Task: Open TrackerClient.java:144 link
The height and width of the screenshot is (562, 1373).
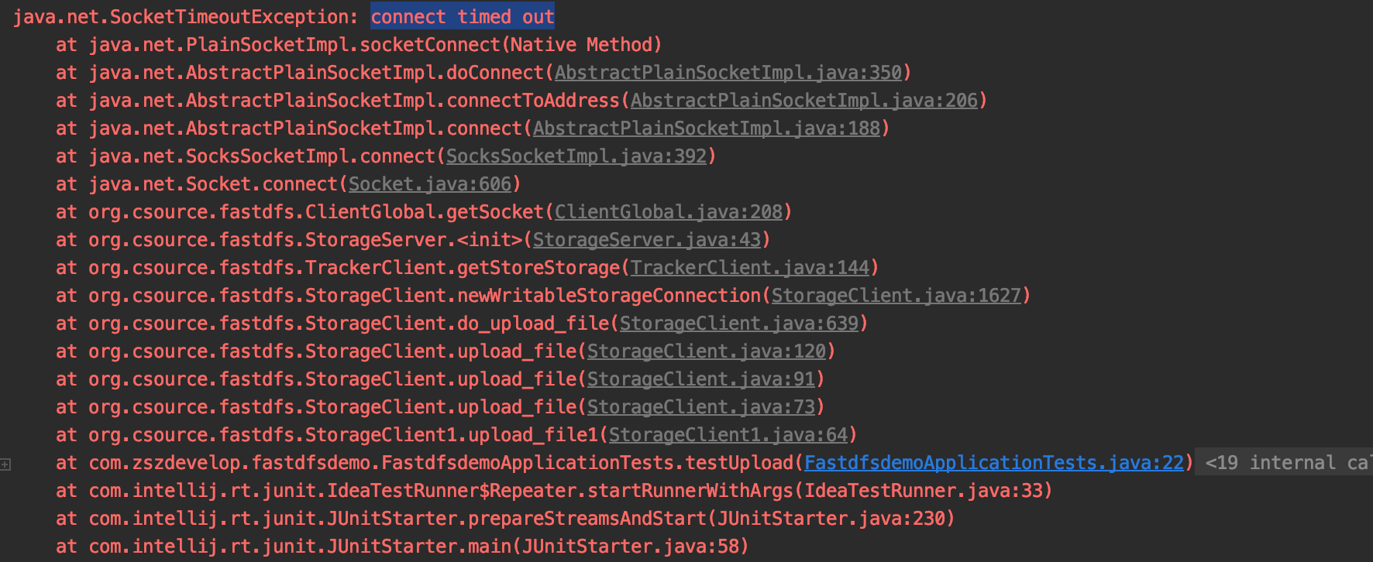Action: (750, 268)
